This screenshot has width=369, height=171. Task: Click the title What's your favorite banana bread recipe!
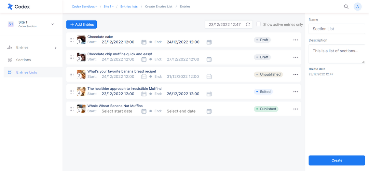point(122,71)
